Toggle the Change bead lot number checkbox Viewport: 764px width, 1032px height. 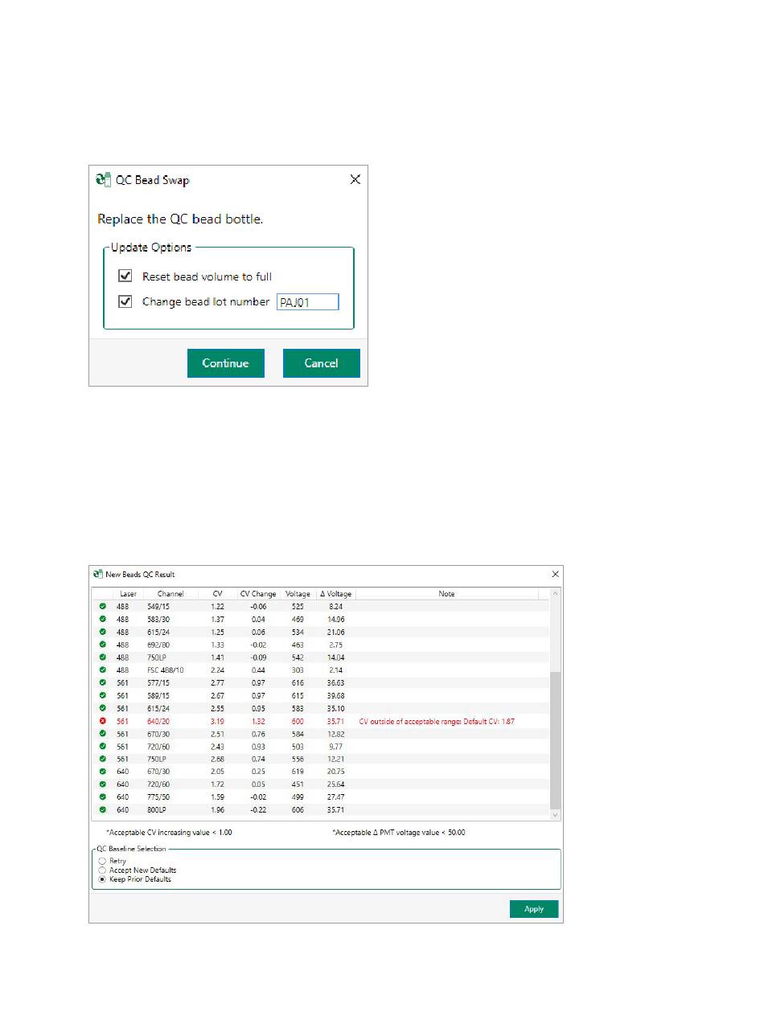click(125, 302)
